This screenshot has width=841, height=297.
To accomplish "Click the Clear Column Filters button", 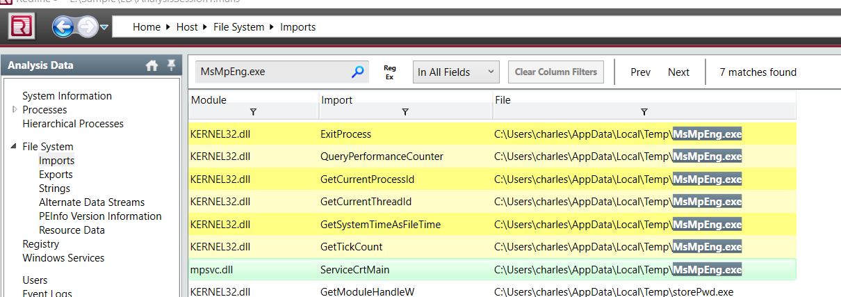I will (556, 72).
